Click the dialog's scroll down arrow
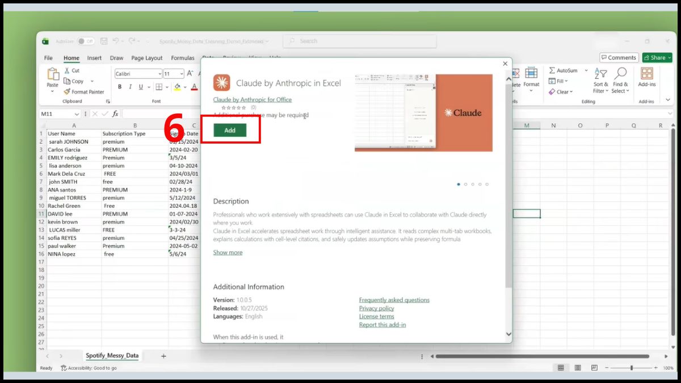 coord(508,334)
